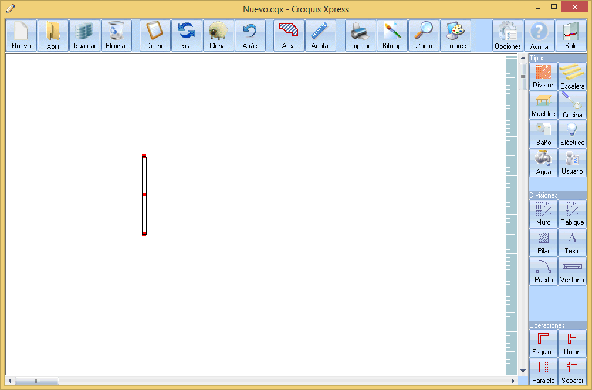The image size is (592, 390).
Task: Open the Opciones settings
Action: click(508, 36)
